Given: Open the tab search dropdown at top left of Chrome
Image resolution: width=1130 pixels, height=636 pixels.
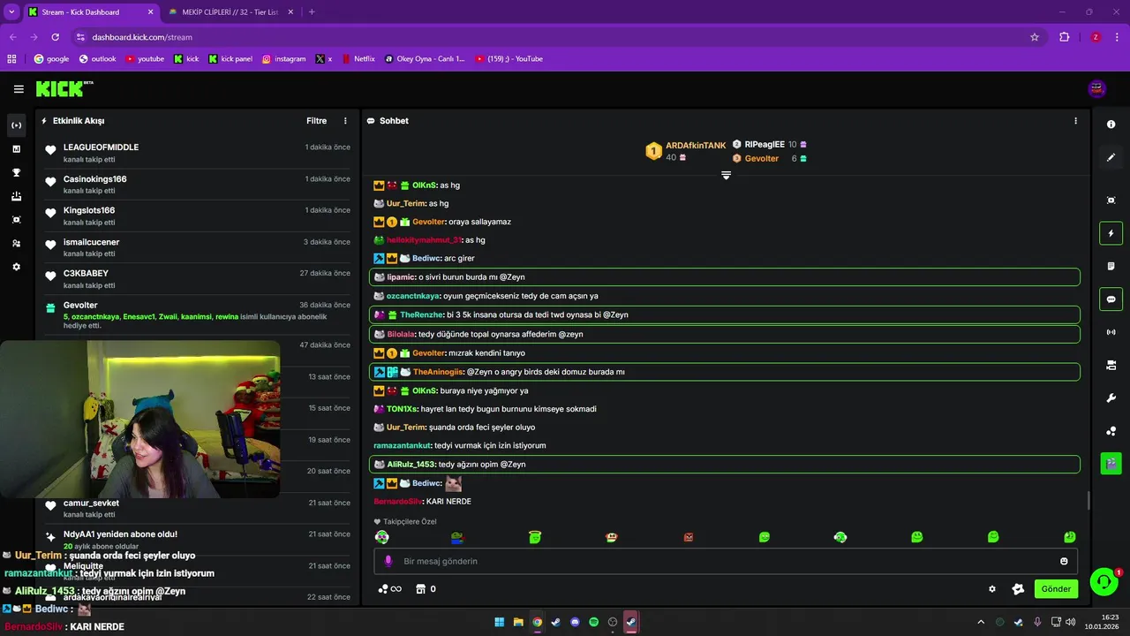Looking at the screenshot, I should [x=11, y=12].
